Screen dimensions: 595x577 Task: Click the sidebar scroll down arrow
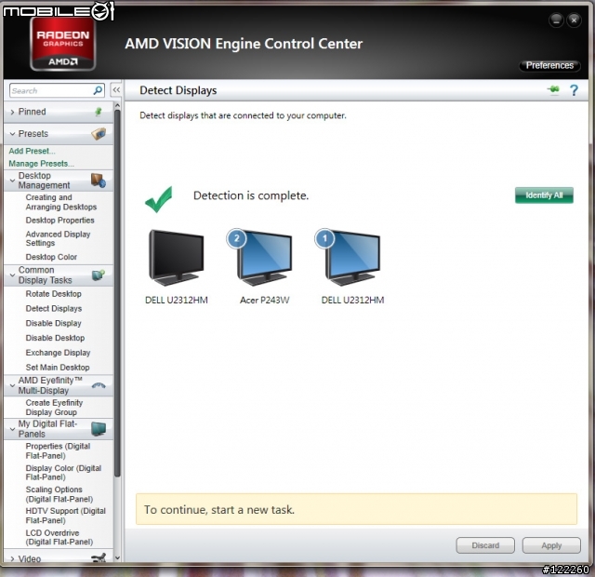[x=117, y=557]
